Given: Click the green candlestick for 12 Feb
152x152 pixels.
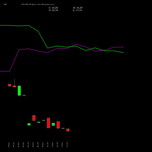Looking at the screenshot, I should (x=53, y=124).
